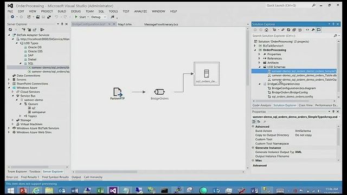Open the Output tab

click(x=76, y=177)
